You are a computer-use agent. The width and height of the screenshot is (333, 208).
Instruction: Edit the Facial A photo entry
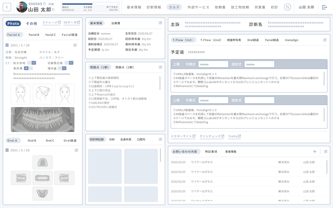pyautogui.click(x=75, y=45)
